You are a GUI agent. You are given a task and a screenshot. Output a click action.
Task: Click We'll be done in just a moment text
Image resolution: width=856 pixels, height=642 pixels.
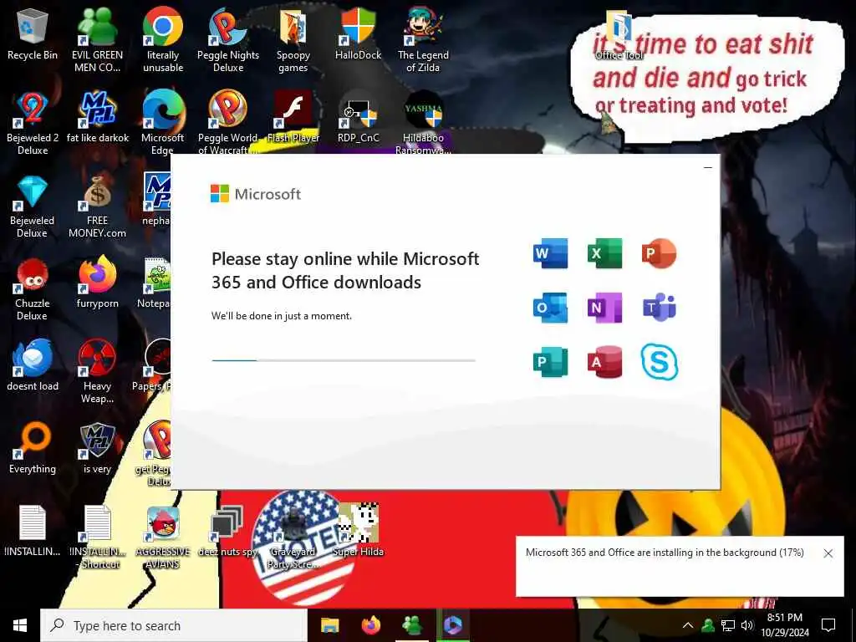[x=282, y=316]
